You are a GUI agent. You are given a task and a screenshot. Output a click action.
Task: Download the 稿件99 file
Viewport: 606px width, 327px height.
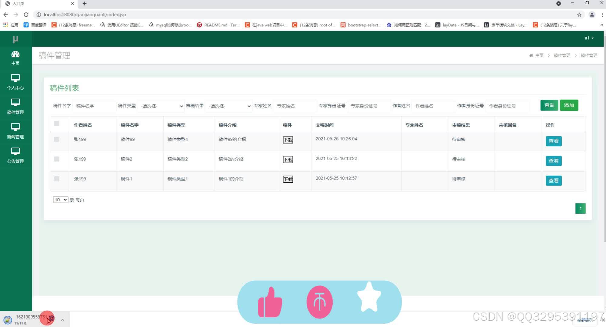pos(288,140)
